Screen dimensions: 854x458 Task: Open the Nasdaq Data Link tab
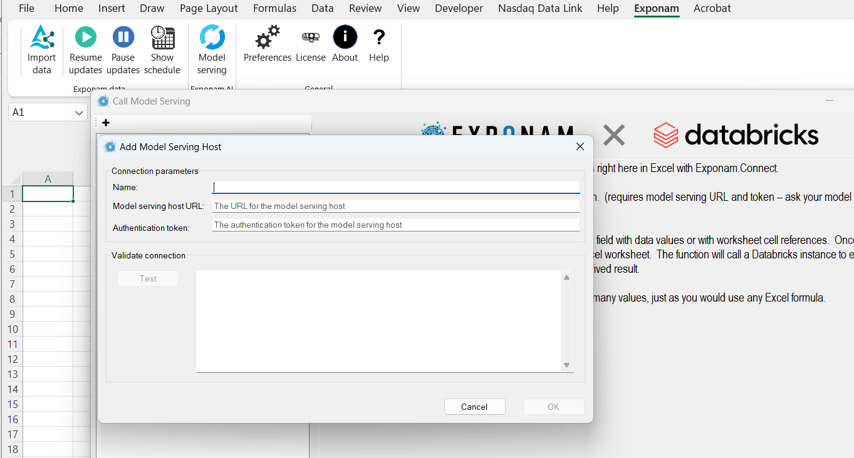(540, 8)
